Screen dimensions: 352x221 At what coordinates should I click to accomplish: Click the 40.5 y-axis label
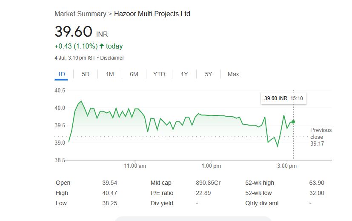[x=60, y=90]
